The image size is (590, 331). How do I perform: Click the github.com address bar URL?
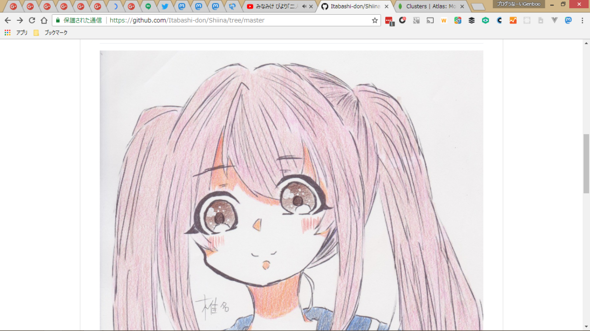[x=187, y=20]
